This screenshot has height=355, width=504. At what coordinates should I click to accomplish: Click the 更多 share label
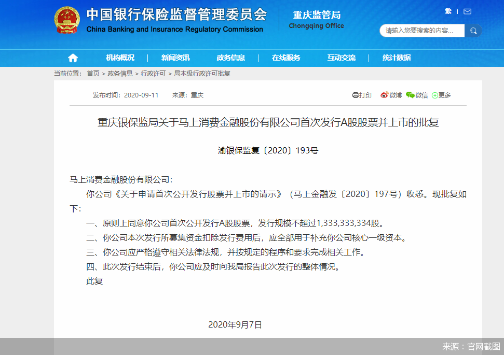click(x=444, y=95)
